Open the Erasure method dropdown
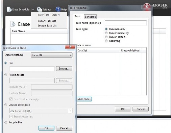Screen dimensions: 171x133 [x=52, y=55]
